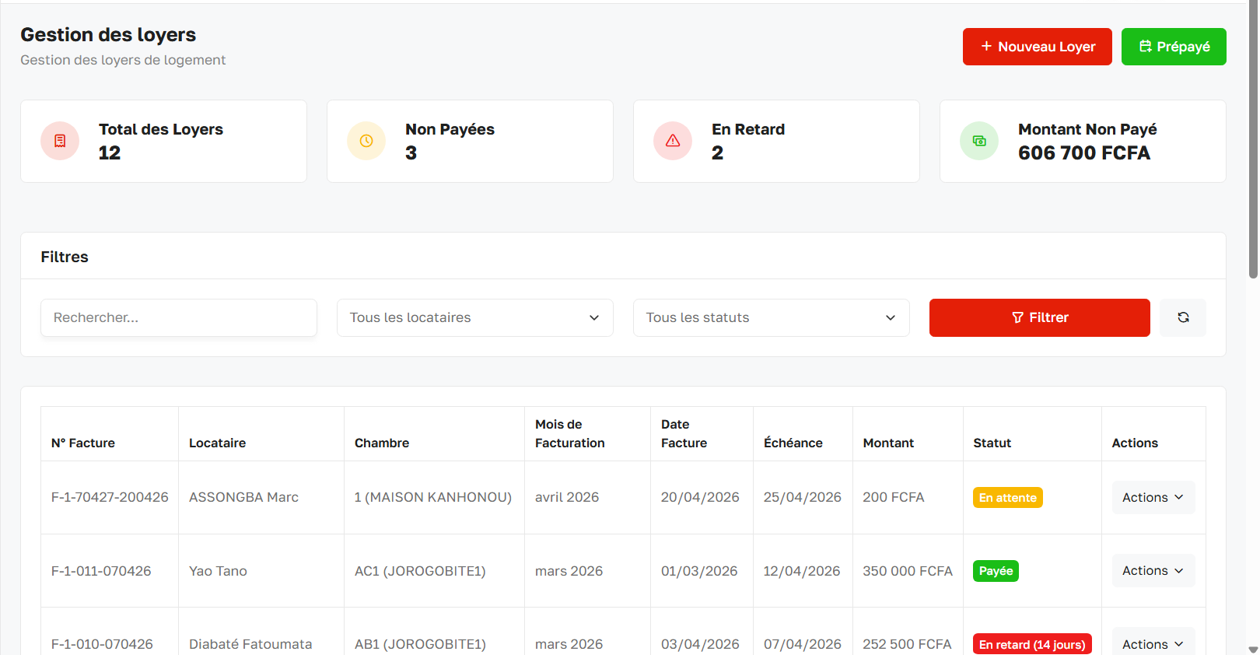
Task: Click invoice number F-1-70427-200426
Action: [x=110, y=497]
